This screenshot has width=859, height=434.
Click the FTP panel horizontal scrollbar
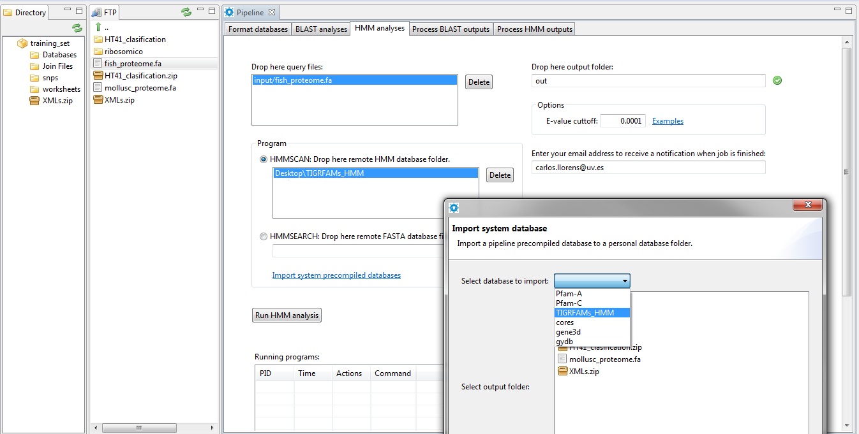(x=153, y=428)
